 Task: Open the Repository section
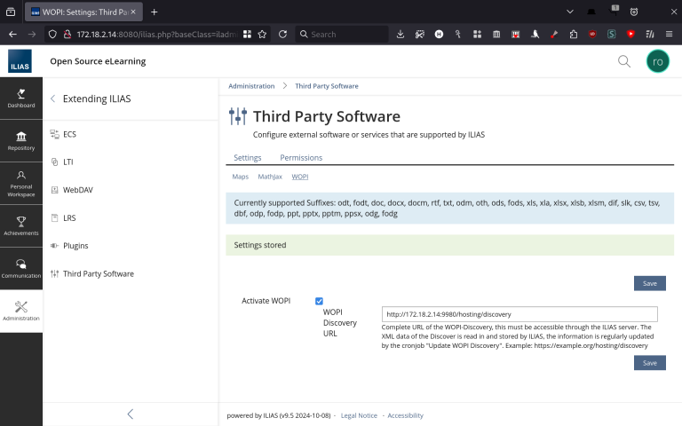[21, 140]
